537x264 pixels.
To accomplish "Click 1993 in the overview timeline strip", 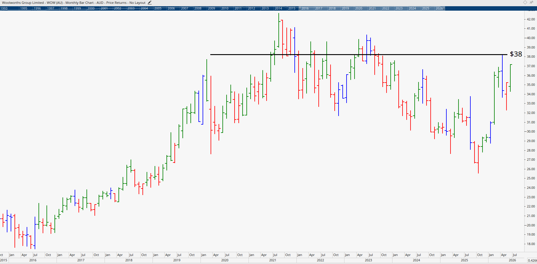I will point(4,9).
